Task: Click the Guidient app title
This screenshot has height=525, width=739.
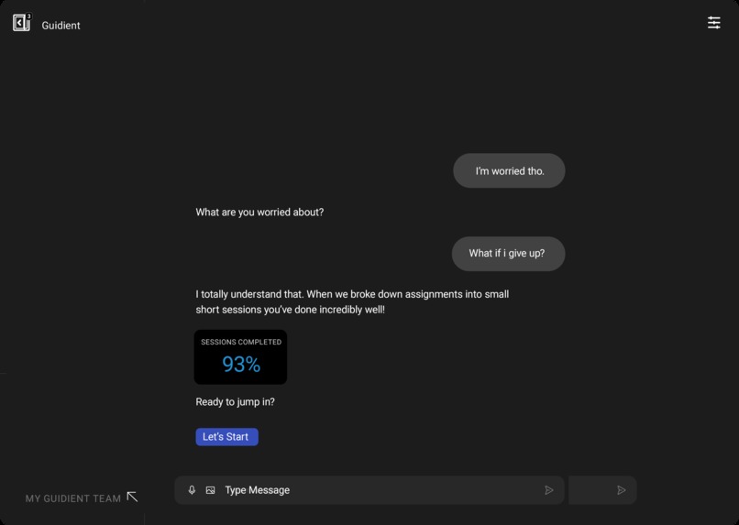Action: tap(61, 26)
